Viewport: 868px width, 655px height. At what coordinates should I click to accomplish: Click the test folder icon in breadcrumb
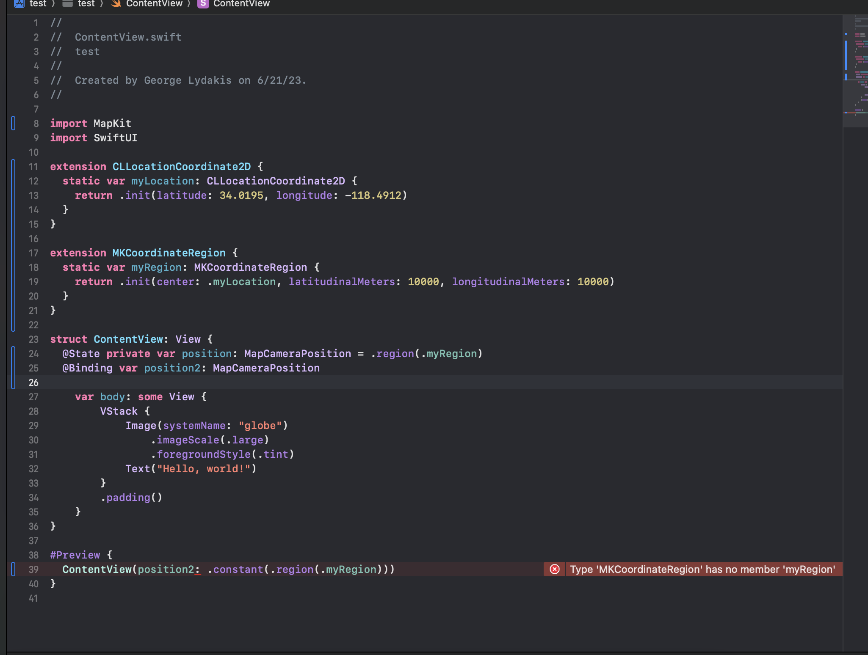(67, 3)
